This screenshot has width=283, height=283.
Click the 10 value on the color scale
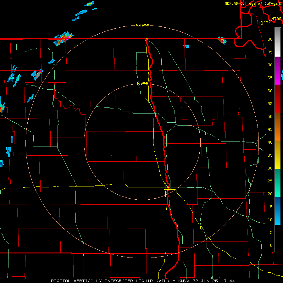tap(270, 220)
